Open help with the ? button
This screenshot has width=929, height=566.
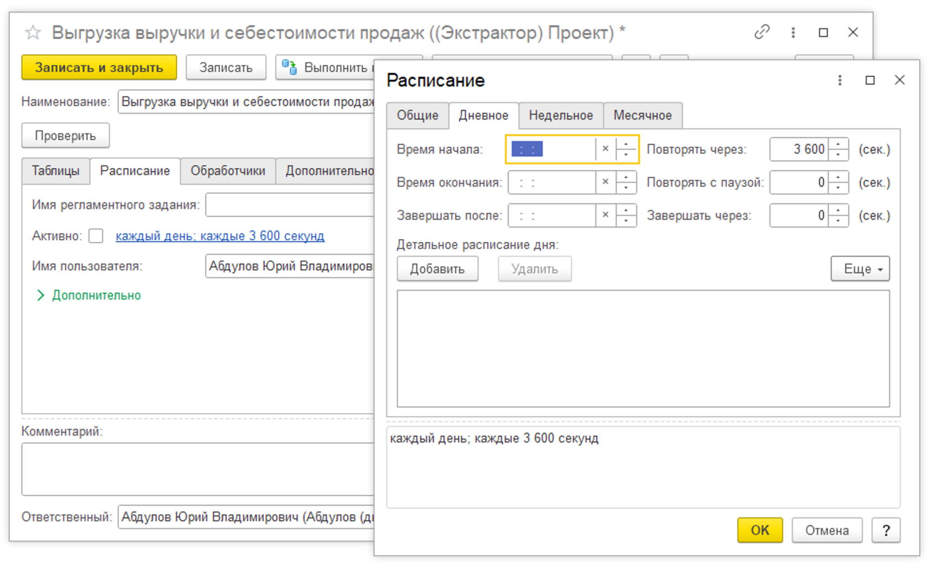[886, 530]
